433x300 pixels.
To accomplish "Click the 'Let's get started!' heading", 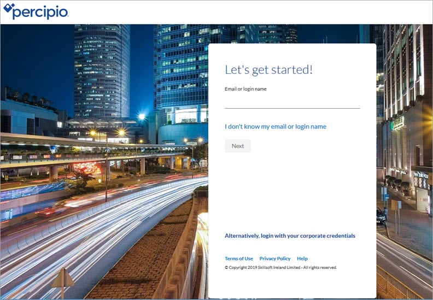I will click(x=268, y=70).
